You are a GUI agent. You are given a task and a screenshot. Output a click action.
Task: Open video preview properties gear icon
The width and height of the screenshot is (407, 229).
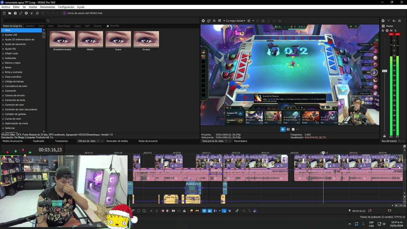203,21
